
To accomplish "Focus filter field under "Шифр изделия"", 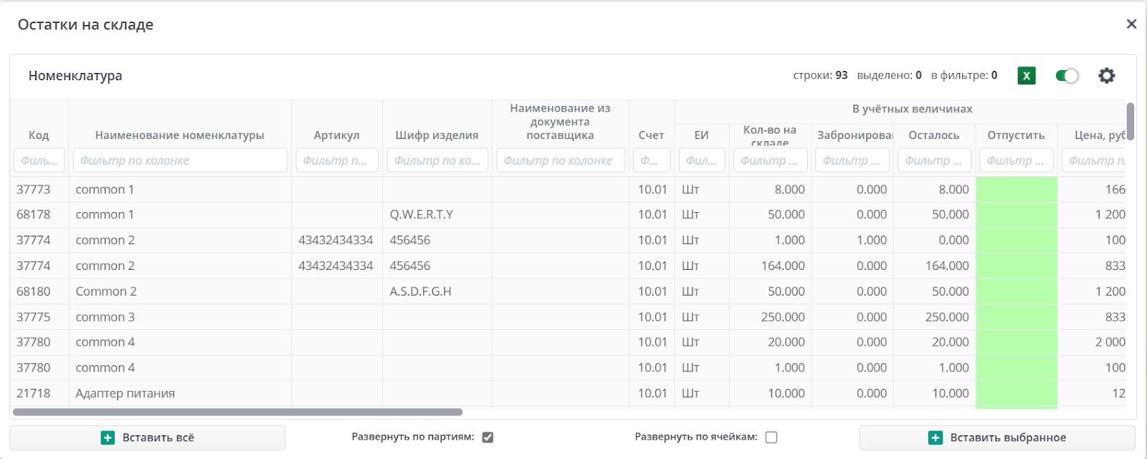I will point(437,160).
